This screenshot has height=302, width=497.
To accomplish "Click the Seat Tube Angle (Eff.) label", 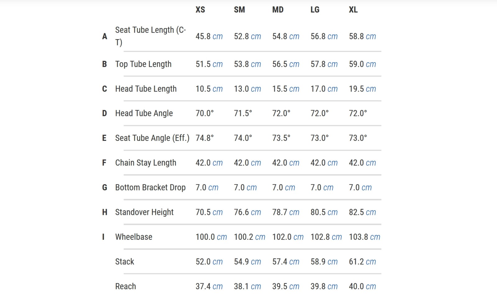I will click(152, 138).
